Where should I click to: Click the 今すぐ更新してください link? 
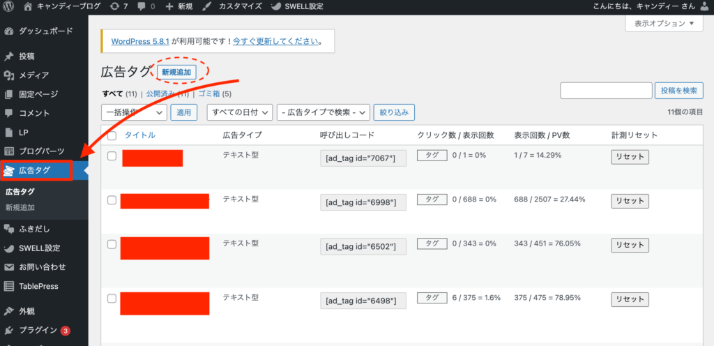[275, 41]
